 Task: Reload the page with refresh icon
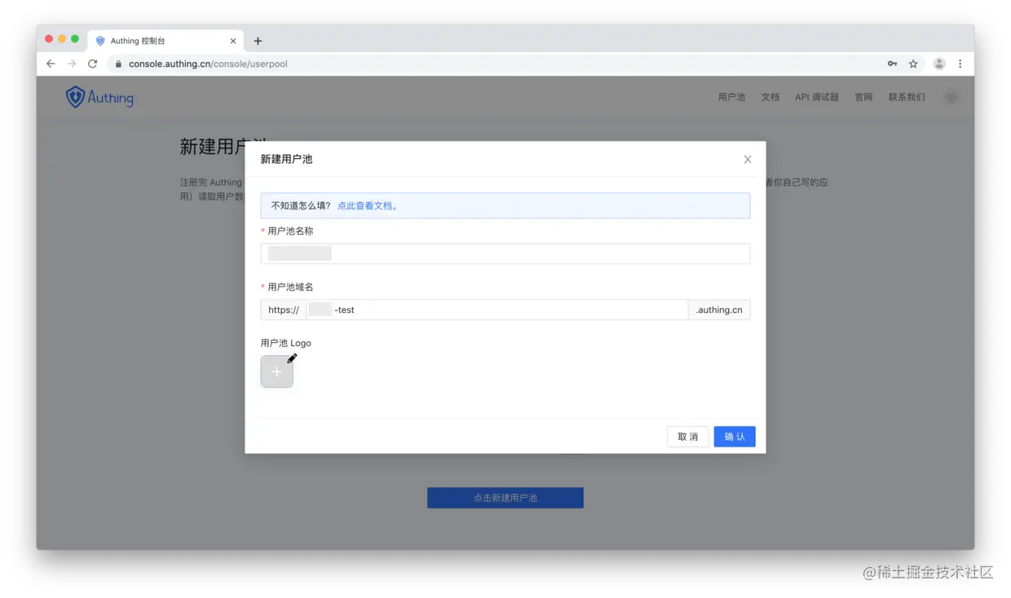(93, 64)
